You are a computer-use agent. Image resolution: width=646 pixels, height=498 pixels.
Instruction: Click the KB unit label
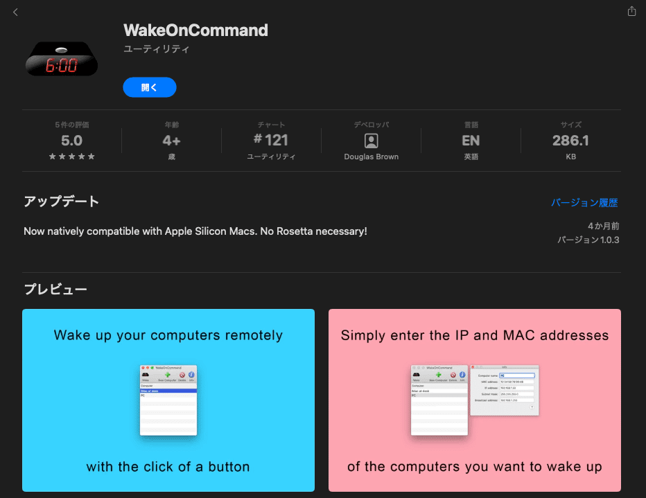[570, 157]
